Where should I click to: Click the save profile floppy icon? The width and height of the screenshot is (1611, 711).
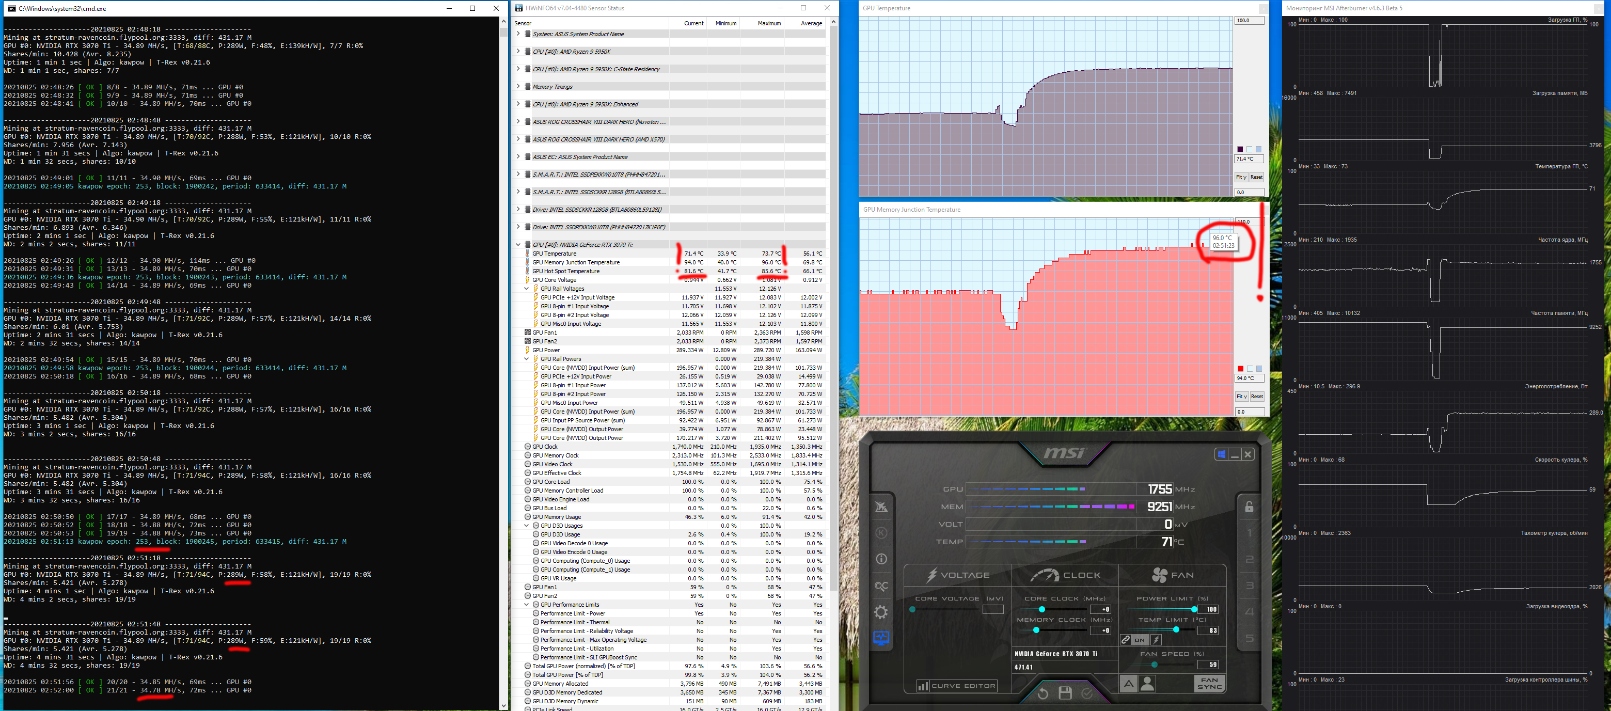1065,692
